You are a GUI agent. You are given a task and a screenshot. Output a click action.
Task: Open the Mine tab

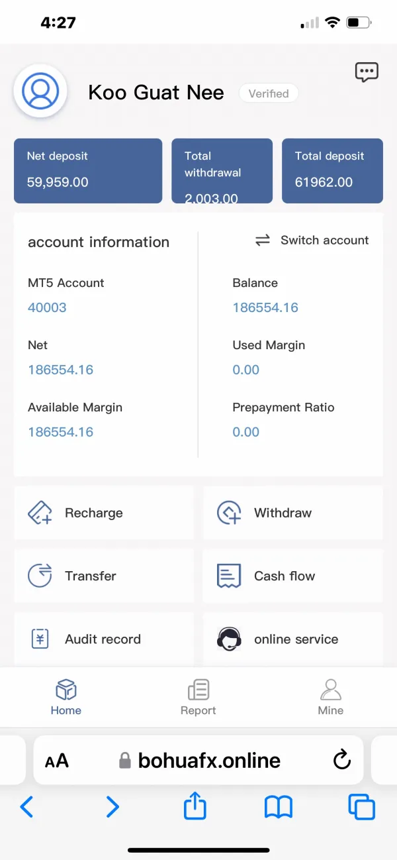coord(331,697)
